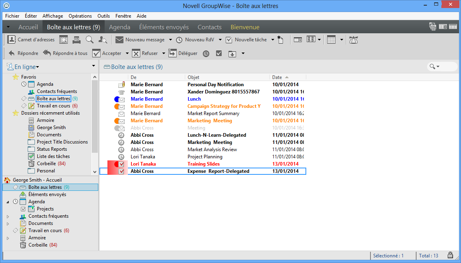Screen dimensions: 461x263
Task: Click the home icon beside George Smith - Accueil
Action: click(7, 180)
